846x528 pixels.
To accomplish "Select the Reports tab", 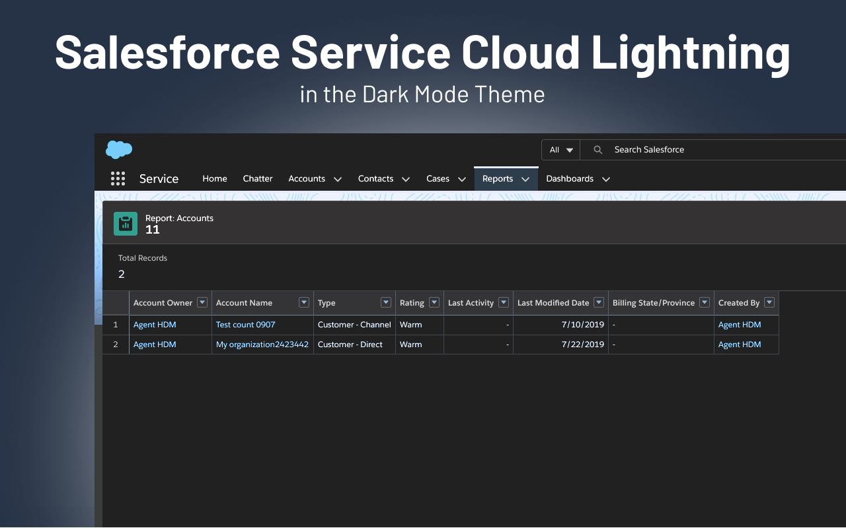I will tap(497, 178).
